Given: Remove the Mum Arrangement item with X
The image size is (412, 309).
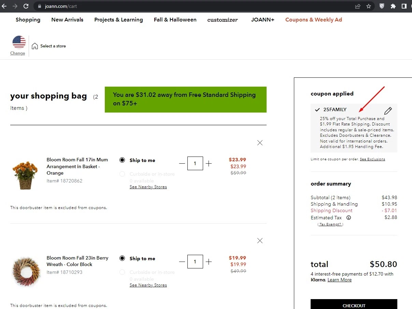Looking at the screenshot, I should 260,143.
